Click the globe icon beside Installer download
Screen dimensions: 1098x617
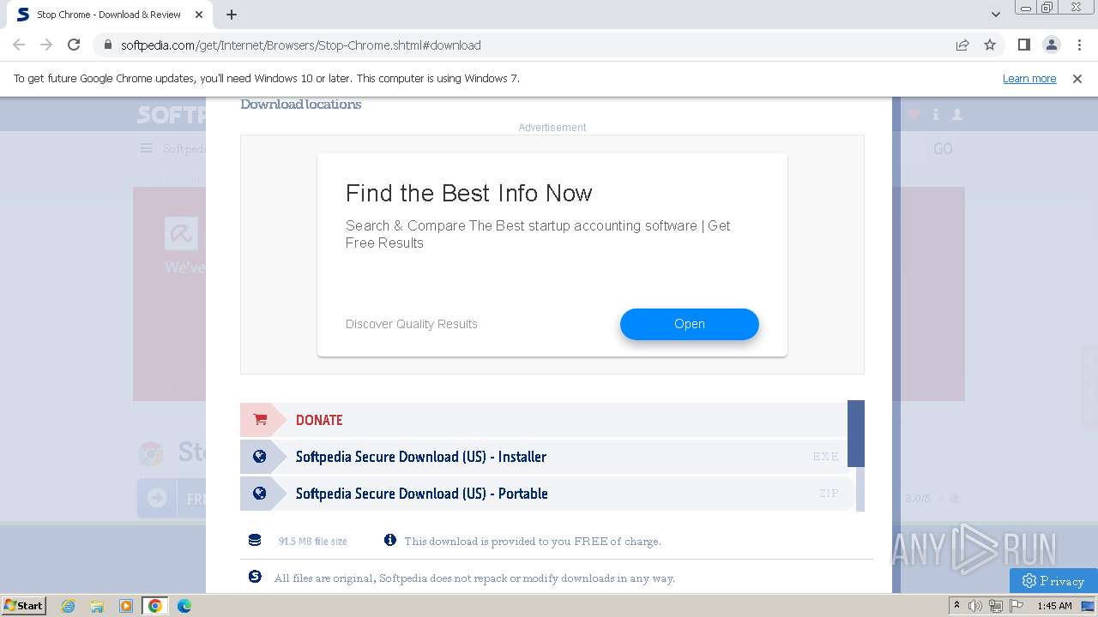(x=259, y=457)
